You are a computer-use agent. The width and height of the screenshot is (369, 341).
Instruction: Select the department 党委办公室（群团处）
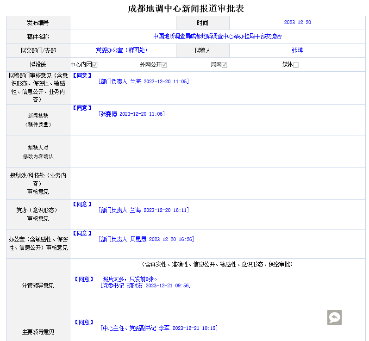pos(121,50)
